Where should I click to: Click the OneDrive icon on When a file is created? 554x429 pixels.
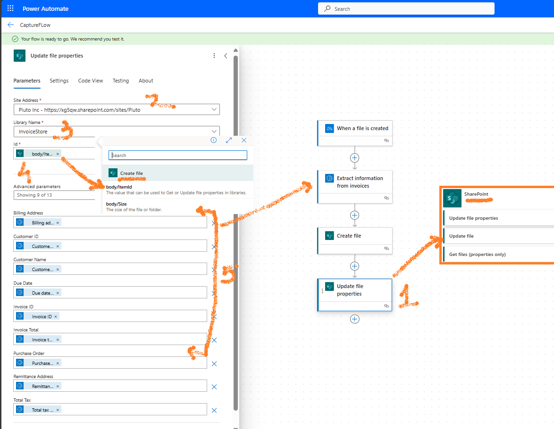329,129
